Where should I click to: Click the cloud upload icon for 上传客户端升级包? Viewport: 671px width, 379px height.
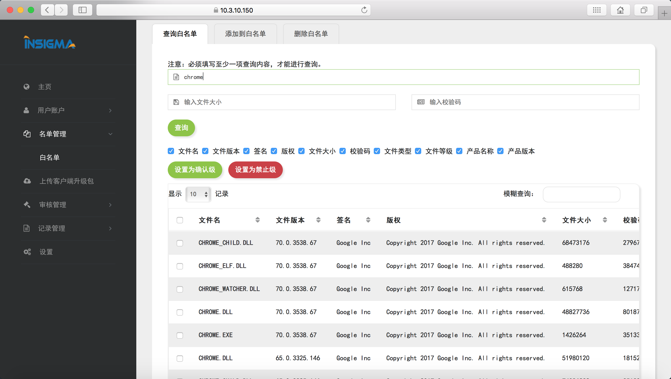point(27,181)
